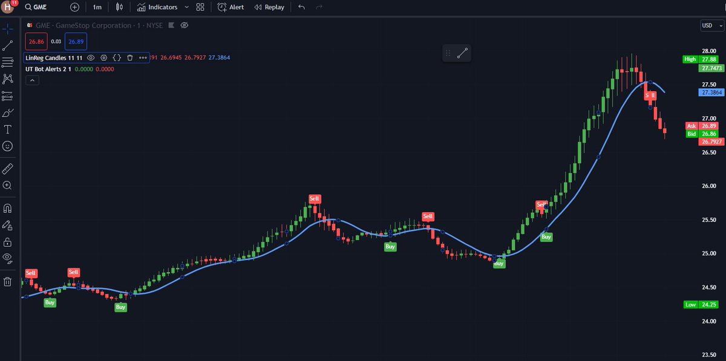Add a symbol to compare with plus icon
This screenshot has height=361, width=726.
click(74, 7)
